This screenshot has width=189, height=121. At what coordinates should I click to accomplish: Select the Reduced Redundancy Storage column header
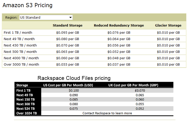(x=119, y=26)
